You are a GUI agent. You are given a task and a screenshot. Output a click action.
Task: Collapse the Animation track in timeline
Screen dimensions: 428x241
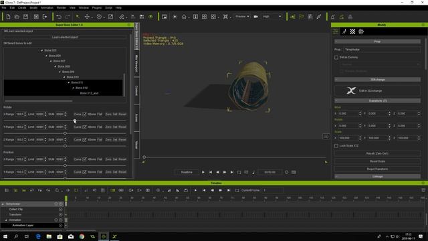pos(6,220)
